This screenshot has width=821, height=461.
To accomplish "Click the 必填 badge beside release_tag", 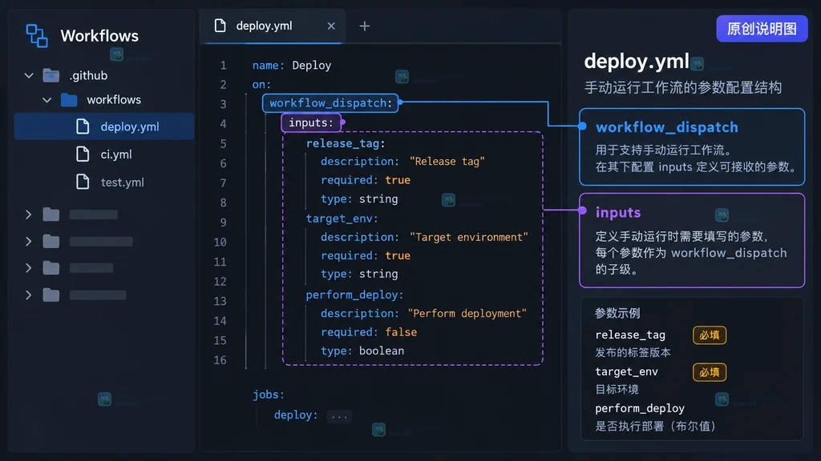I will (710, 335).
